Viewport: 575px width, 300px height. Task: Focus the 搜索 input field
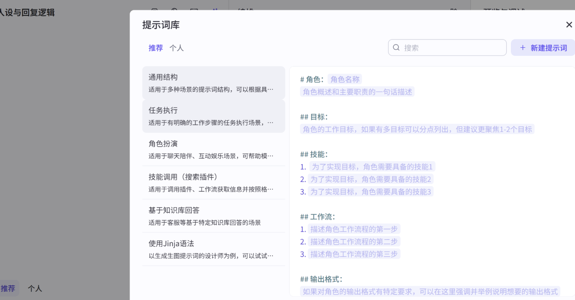pyautogui.click(x=452, y=48)
